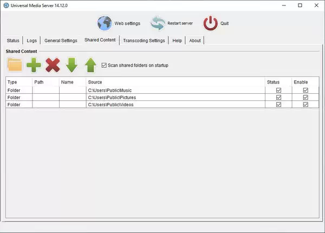Open the Help tab

tap(177, 41)
